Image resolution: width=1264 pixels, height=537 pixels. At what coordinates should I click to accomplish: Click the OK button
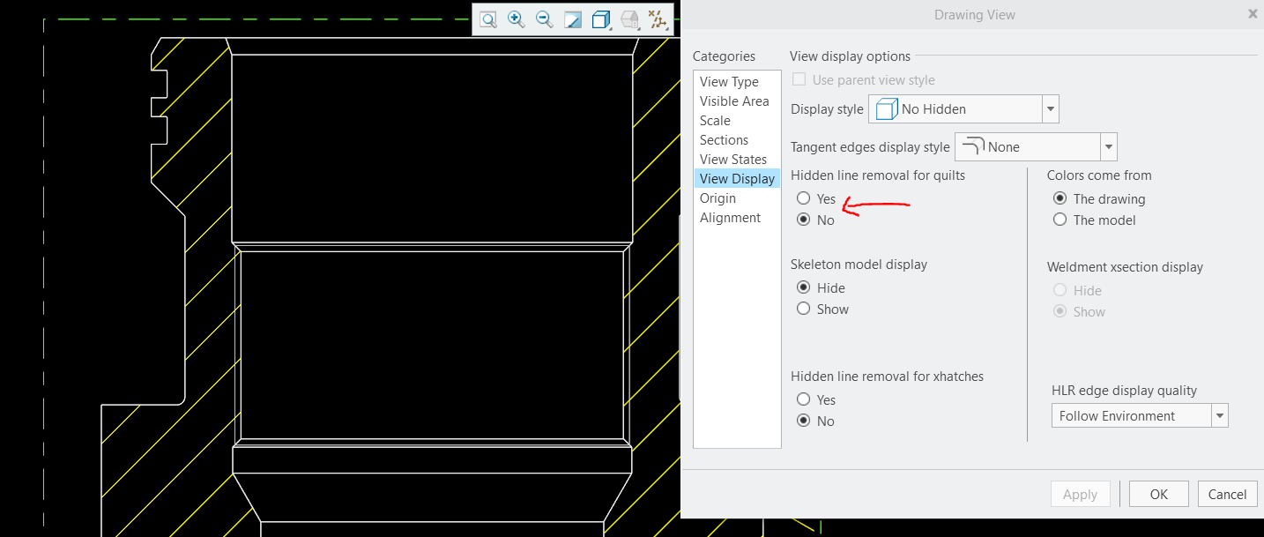click(x=1158, y=495)
